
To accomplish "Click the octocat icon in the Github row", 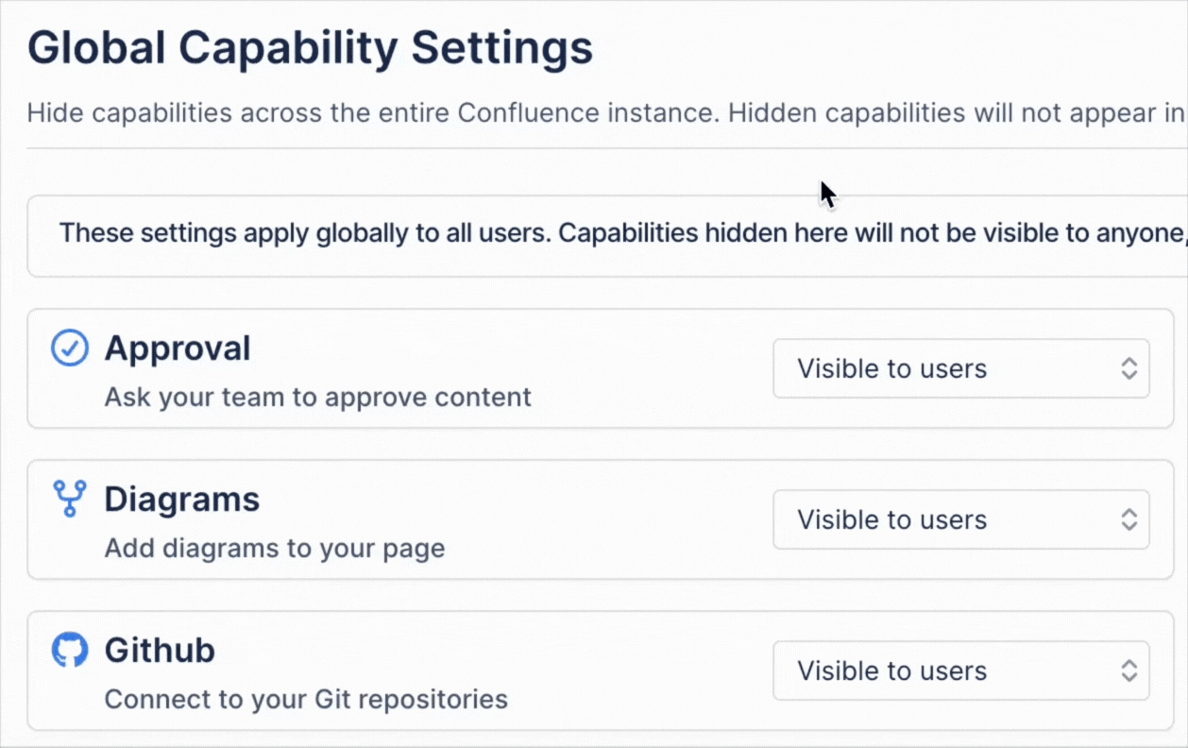I will (69, 650).
